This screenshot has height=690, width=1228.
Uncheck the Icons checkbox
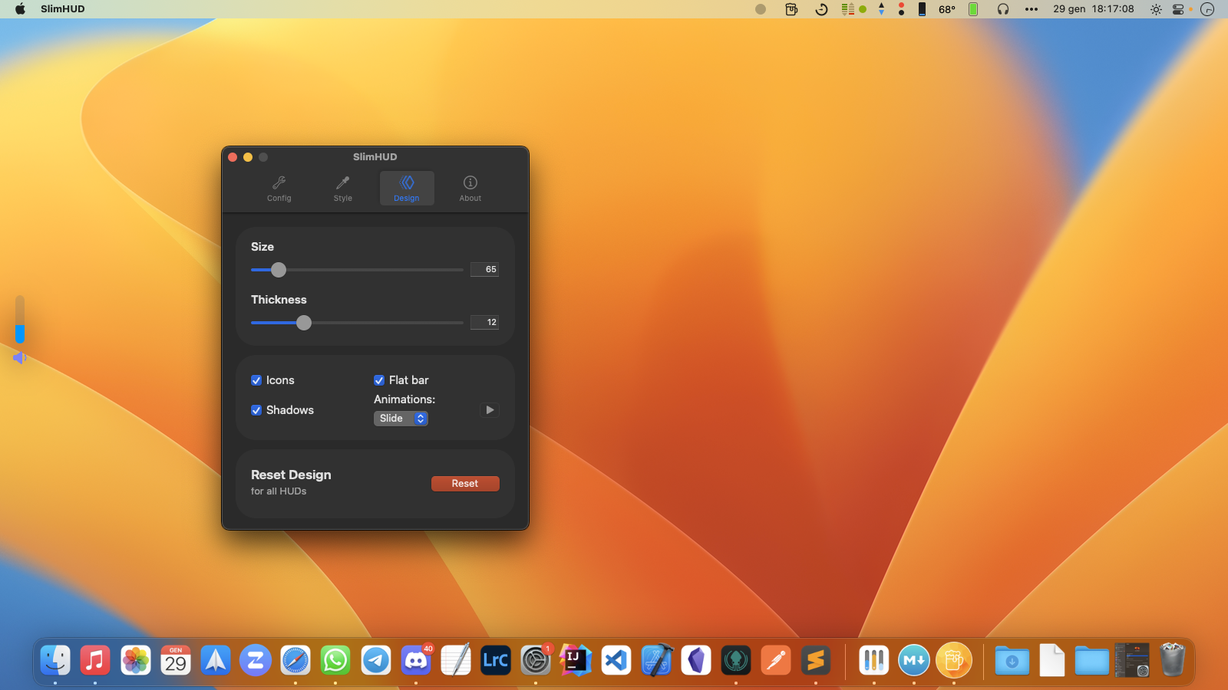(256, 380)
